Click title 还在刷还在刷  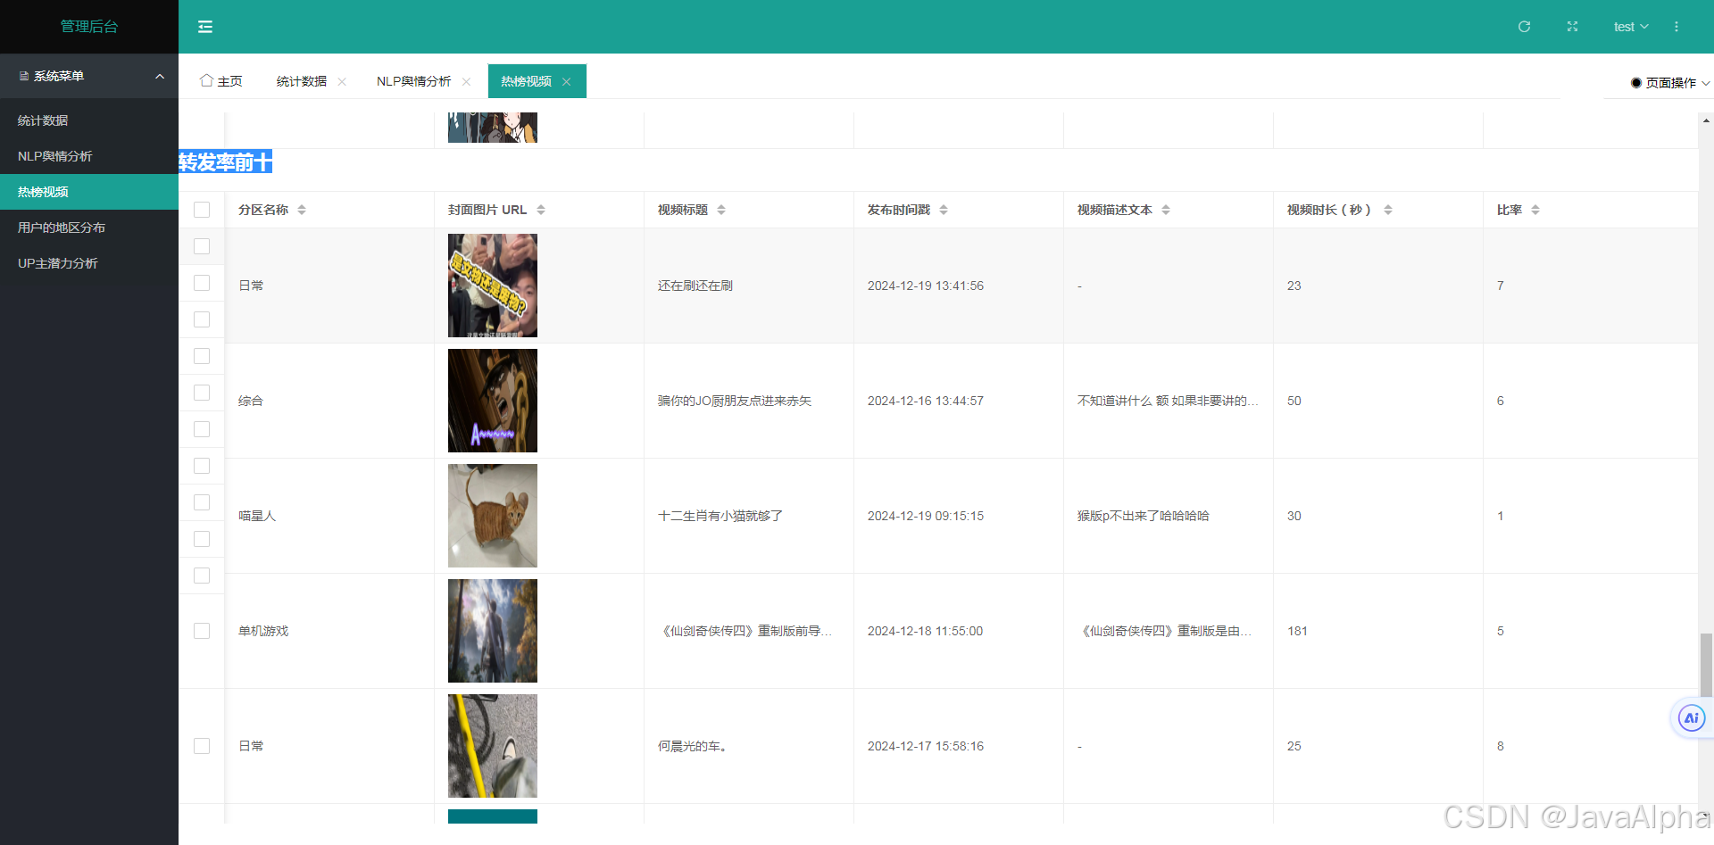(x=695, y=286)
